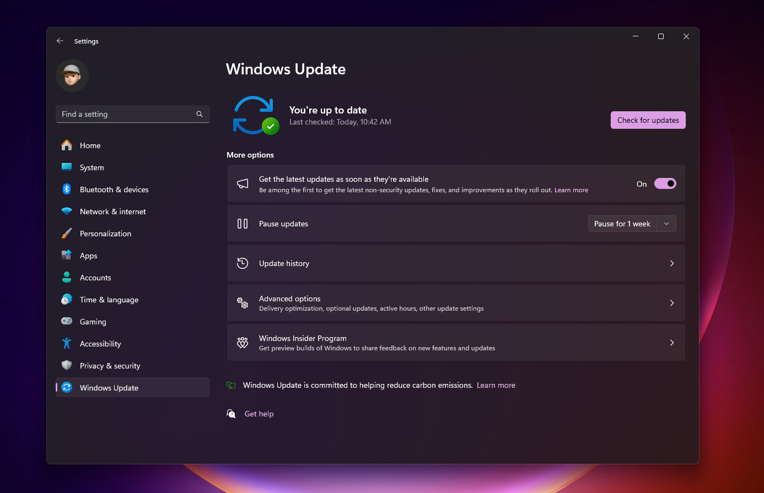The height and width of the screenshot is (493, 764).
Task: Go to System settings
Action: 133,167
